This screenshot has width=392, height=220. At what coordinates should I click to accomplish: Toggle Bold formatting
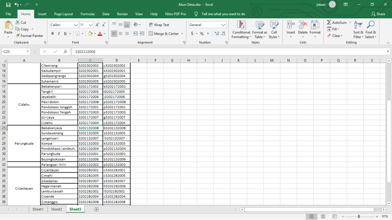coord(53,34)
